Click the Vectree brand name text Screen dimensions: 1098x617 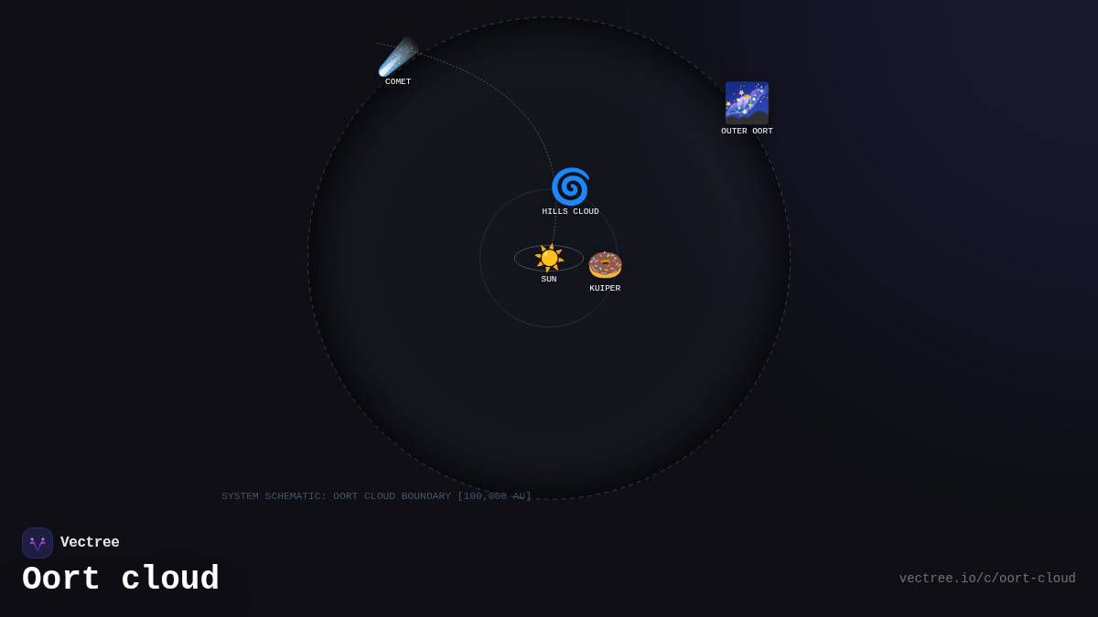click(90, 542)
